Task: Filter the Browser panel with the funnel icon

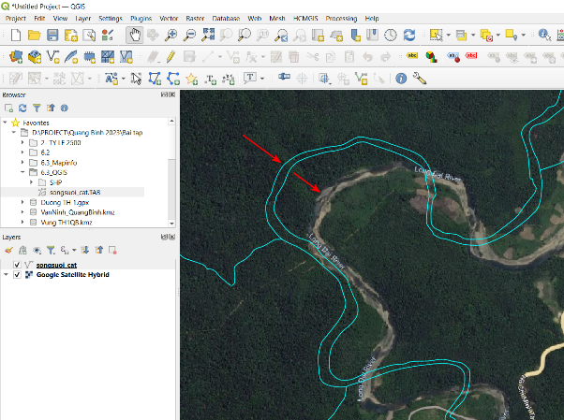Action: click(x=37, y=108)
